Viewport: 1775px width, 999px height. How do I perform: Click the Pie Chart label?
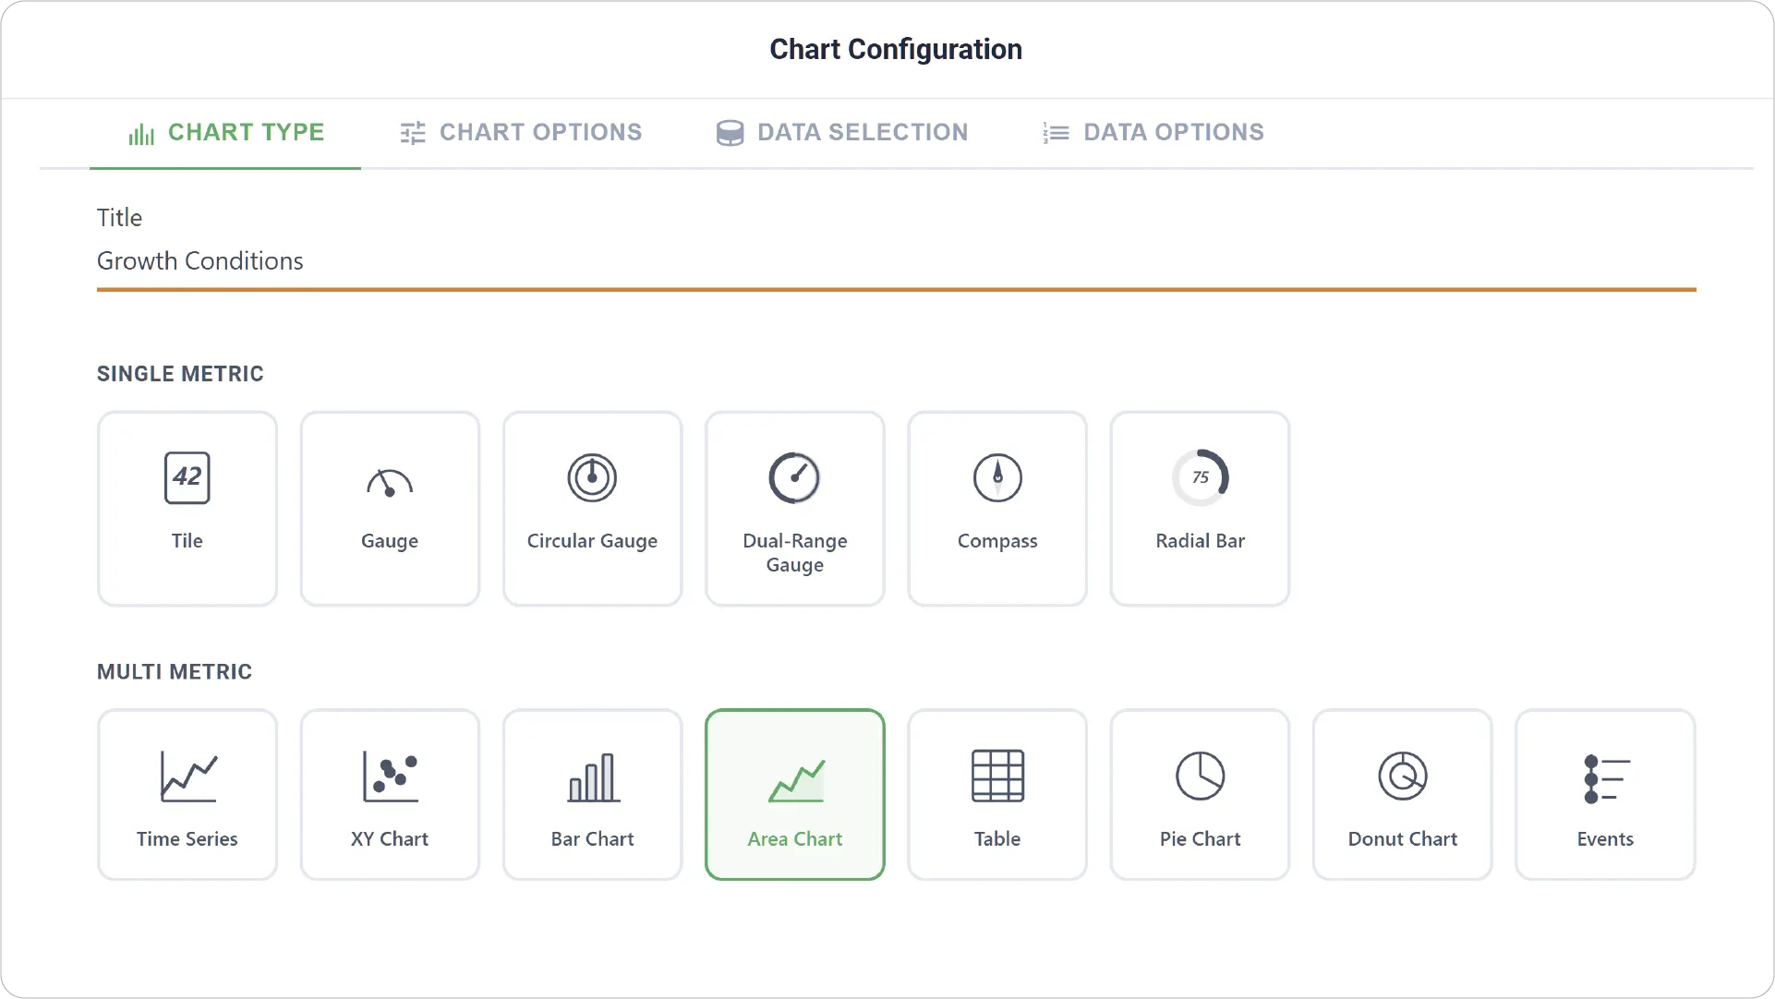[1200, 839]
